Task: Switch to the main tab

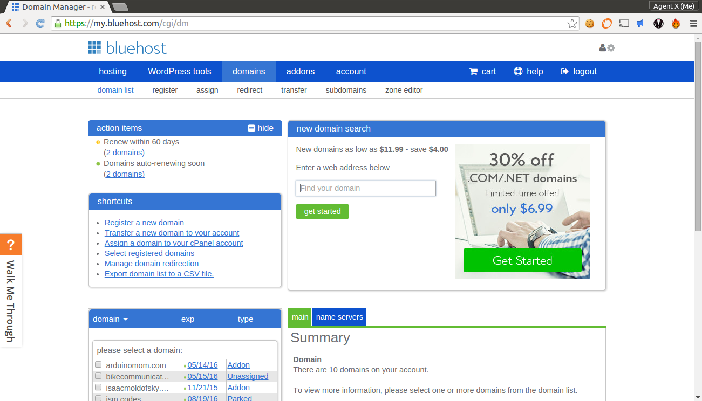Action: tap(300, 317)
